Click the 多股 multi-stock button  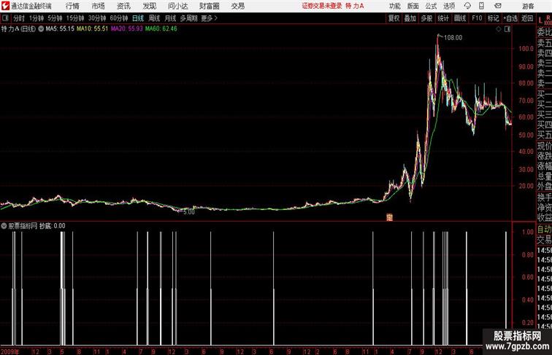coord(426,18)
